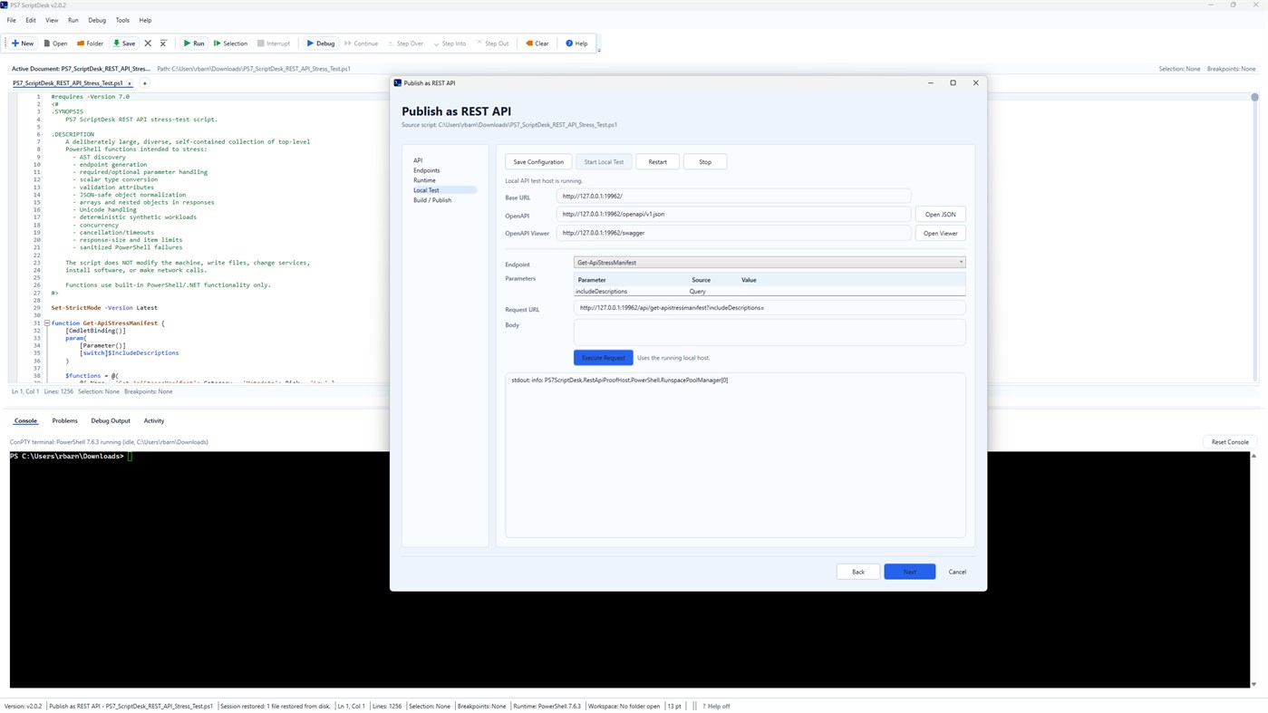This screenshot has width=1268, height=713.
Task: Switch to the Debug Output tab
Action: click(111, 421)
